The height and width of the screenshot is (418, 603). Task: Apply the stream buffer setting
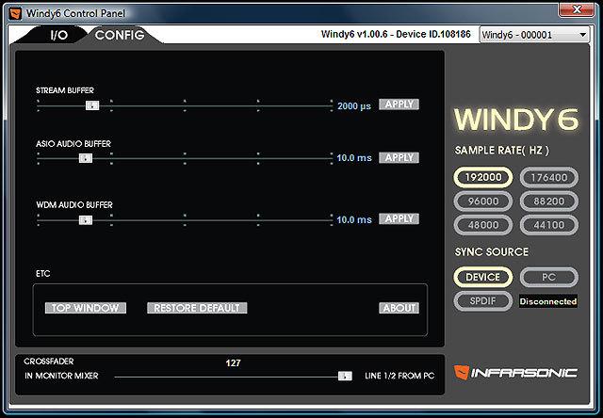(399, 104)
